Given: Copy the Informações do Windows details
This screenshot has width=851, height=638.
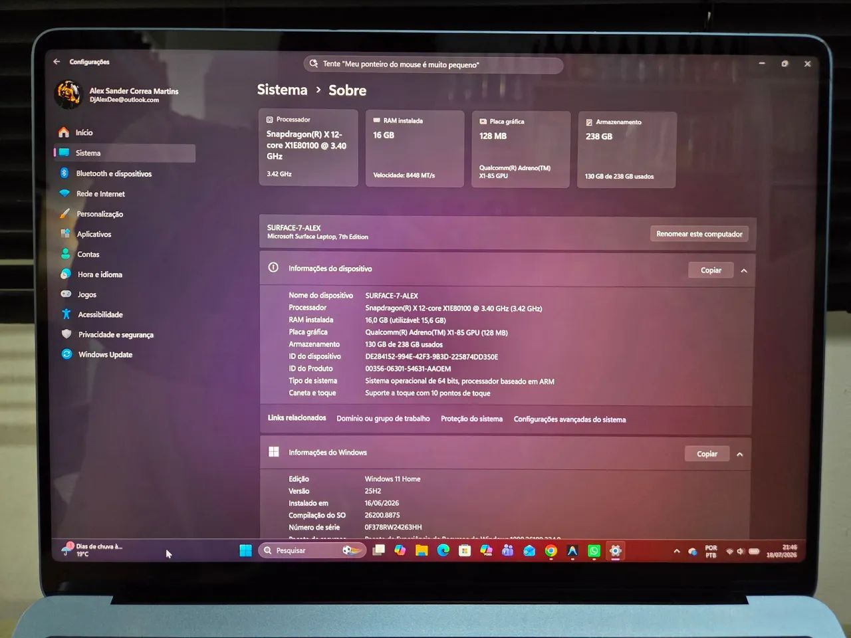Looking at the screenshot, I should click(707, 454).
